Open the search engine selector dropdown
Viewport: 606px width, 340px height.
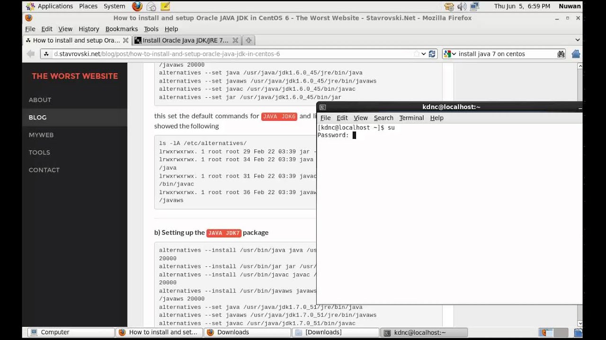point(450,54)
